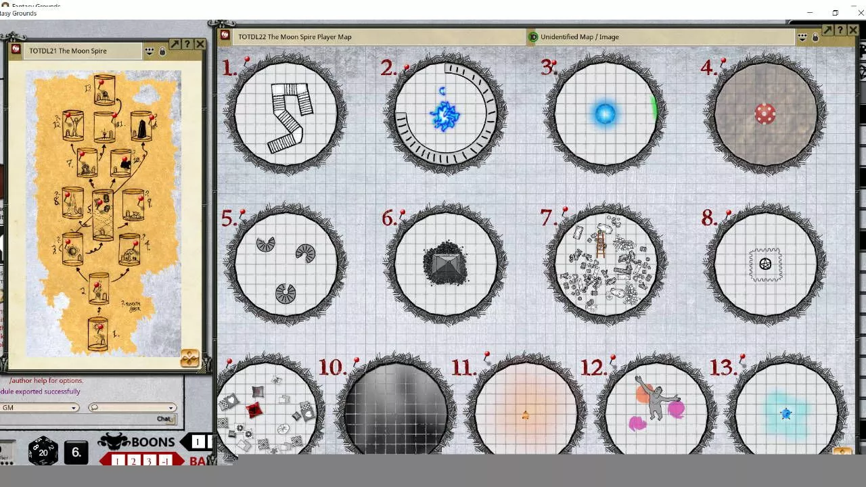Click the staircase drawing in room 1

point(292,117)
